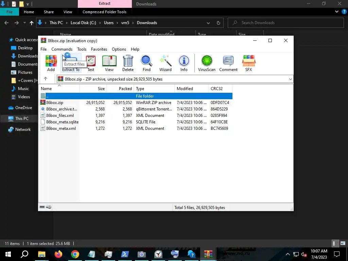Viewport: 348px width, 261px height.
Task: Click the key password icon in status bar
Action: coord(49,207)
